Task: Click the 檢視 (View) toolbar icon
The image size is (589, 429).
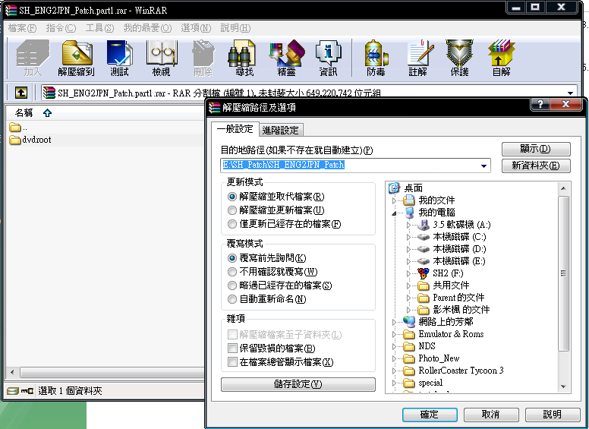Action: click(x=162, y=58)
